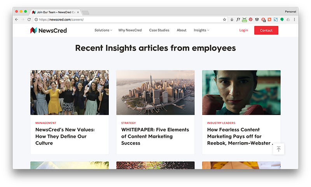The height and width of the screenshot is (187, 311).
Task: Open the Chrome three-dot menu
Action: pos(294,19)
